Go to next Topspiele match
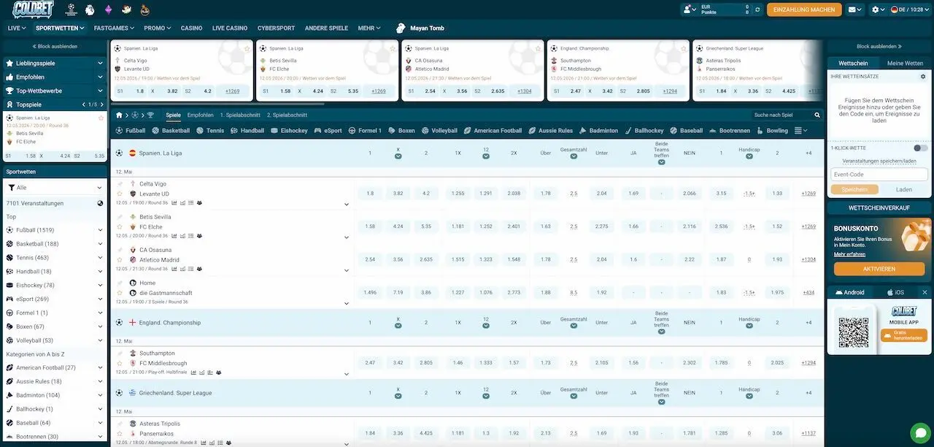This screenshot has width=934, height=447. tap(102, 104)
